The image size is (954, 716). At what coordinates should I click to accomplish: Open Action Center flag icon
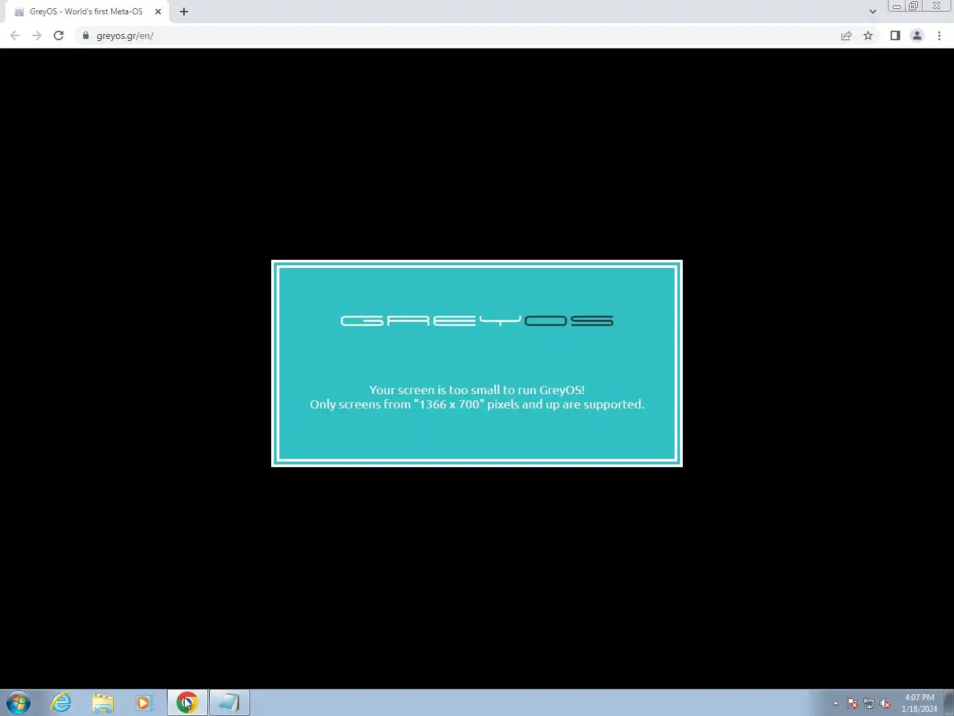852,703
